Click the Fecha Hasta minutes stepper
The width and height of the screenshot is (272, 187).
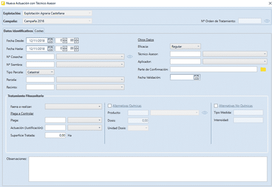coord(76,48)
